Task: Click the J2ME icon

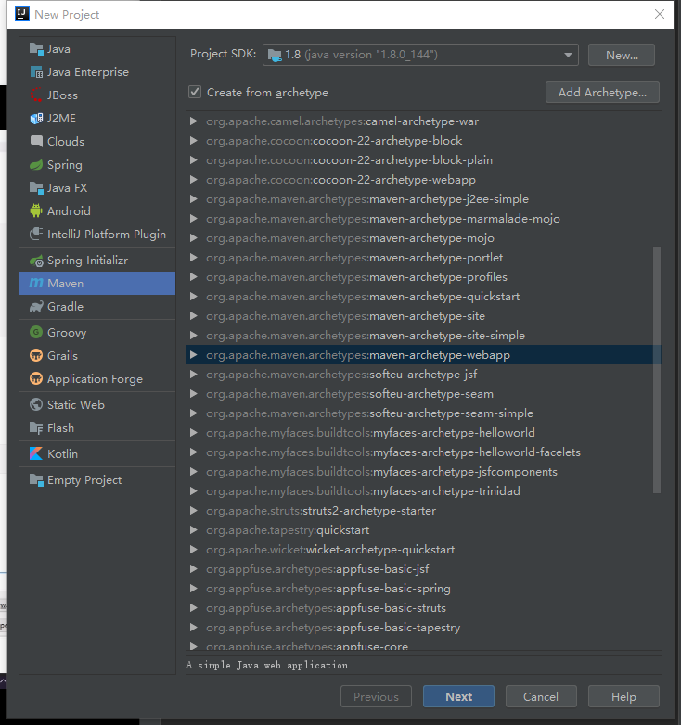Action: [36, 119]
